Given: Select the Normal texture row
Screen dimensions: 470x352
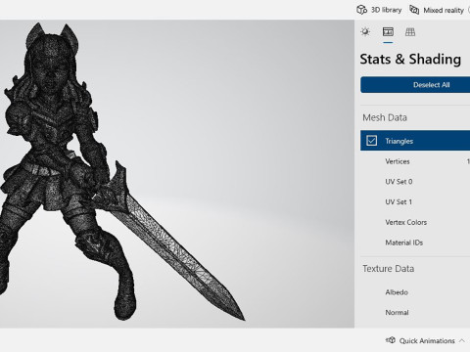Looking at the screenshot, I should (x=415, y=312).
